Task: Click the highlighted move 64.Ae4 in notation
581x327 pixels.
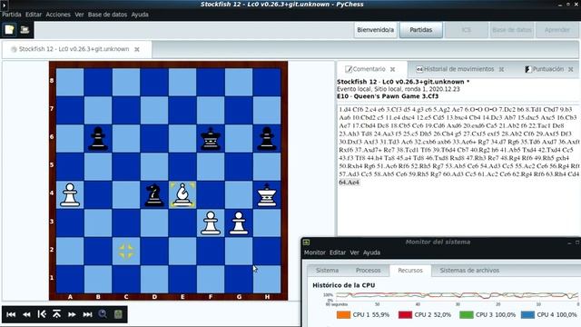Action: tap(349, 182)
